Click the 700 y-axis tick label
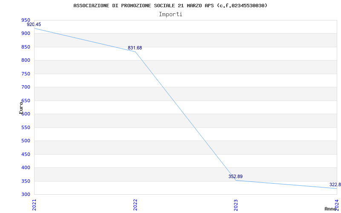 click(26, 87)
